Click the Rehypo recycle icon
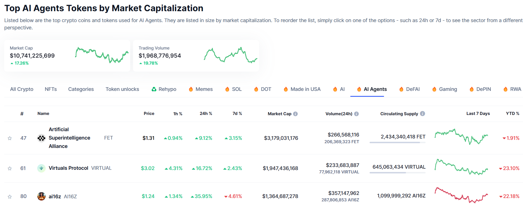This screenshot has height=205, width=525. (154, 89)
